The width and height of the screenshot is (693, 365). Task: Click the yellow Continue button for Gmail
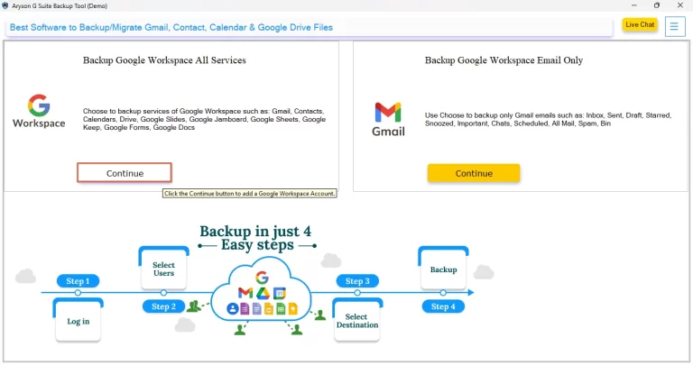tap(474, 173)
